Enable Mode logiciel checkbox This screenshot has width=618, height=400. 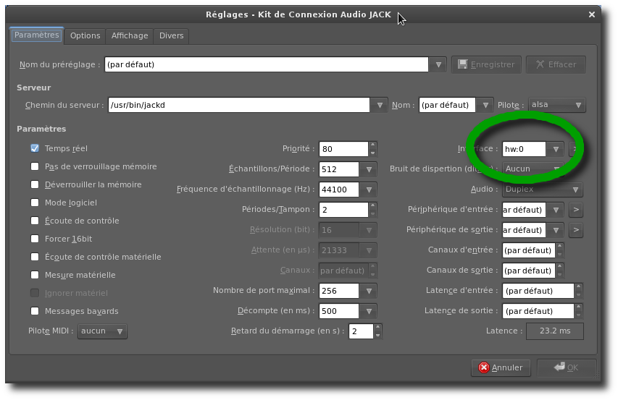(35, 203)
